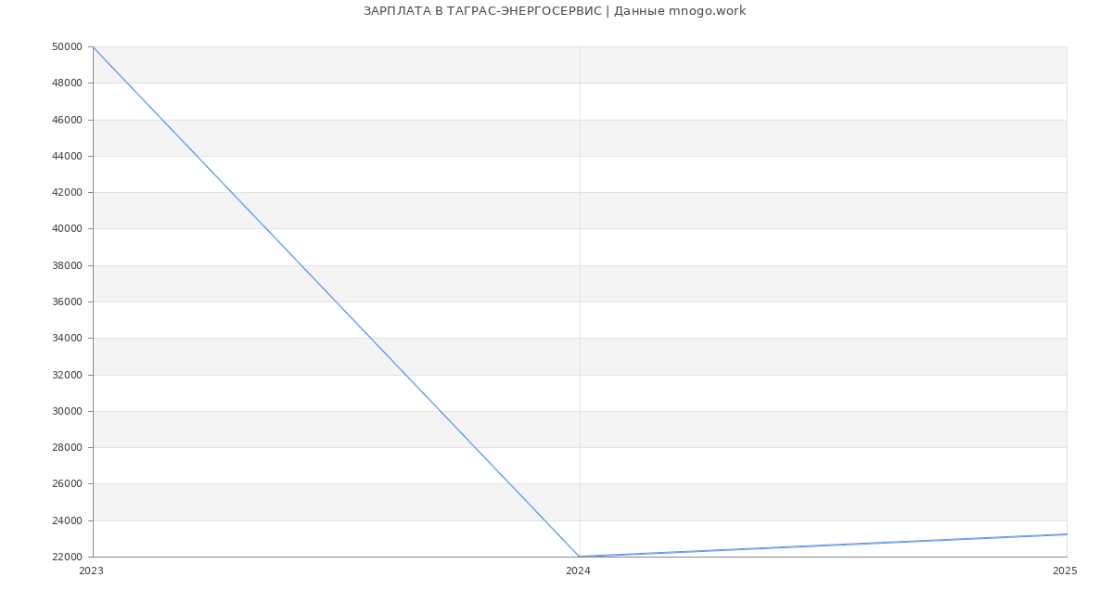Click the y-axis label 24000
The width and height of the screenshot is (1113, 603).
(68, 520)
